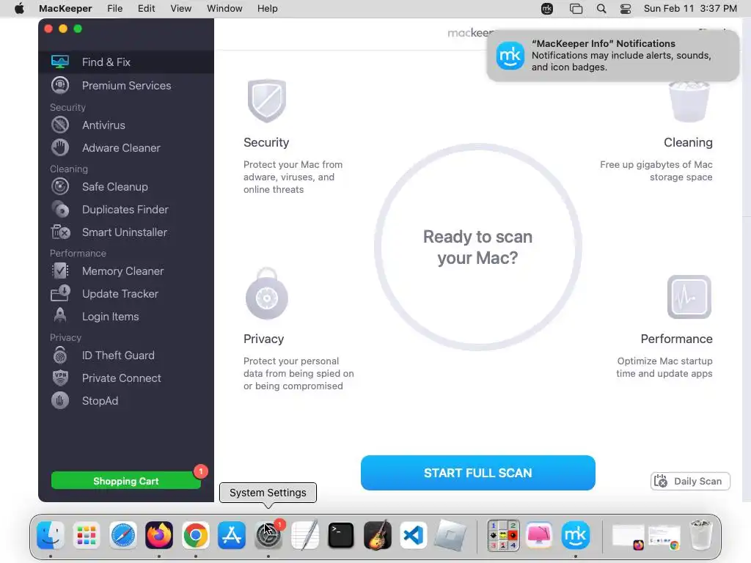The width and height of the screenshot is (751, 563).
Task: Select StopAd in sidebar
Action: tap(126, 401)
